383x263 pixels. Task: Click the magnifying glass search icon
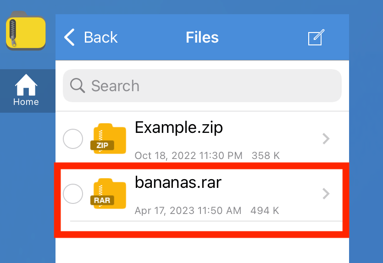click(x=78, y=85)
